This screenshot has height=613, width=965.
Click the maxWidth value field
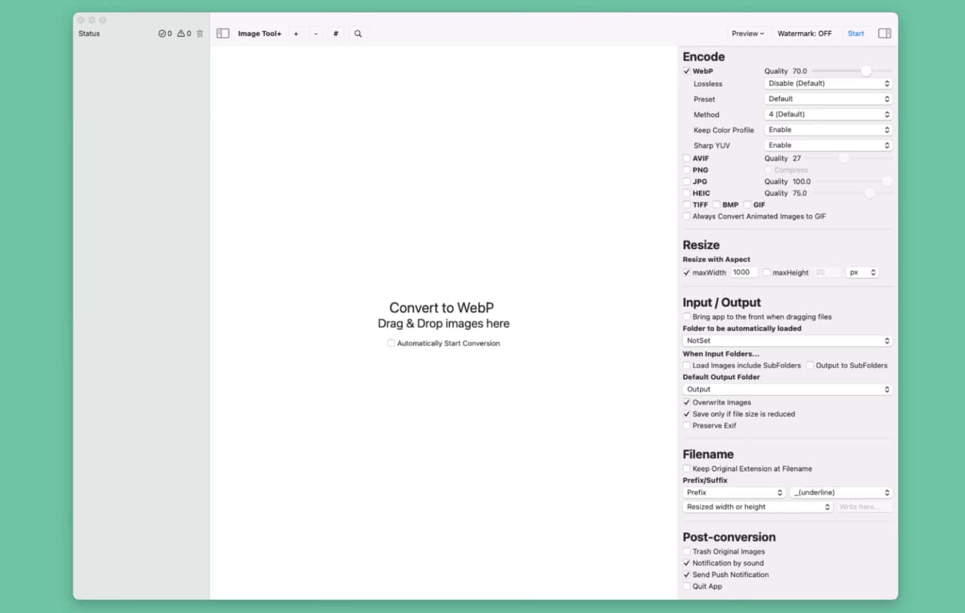point(744,273)
